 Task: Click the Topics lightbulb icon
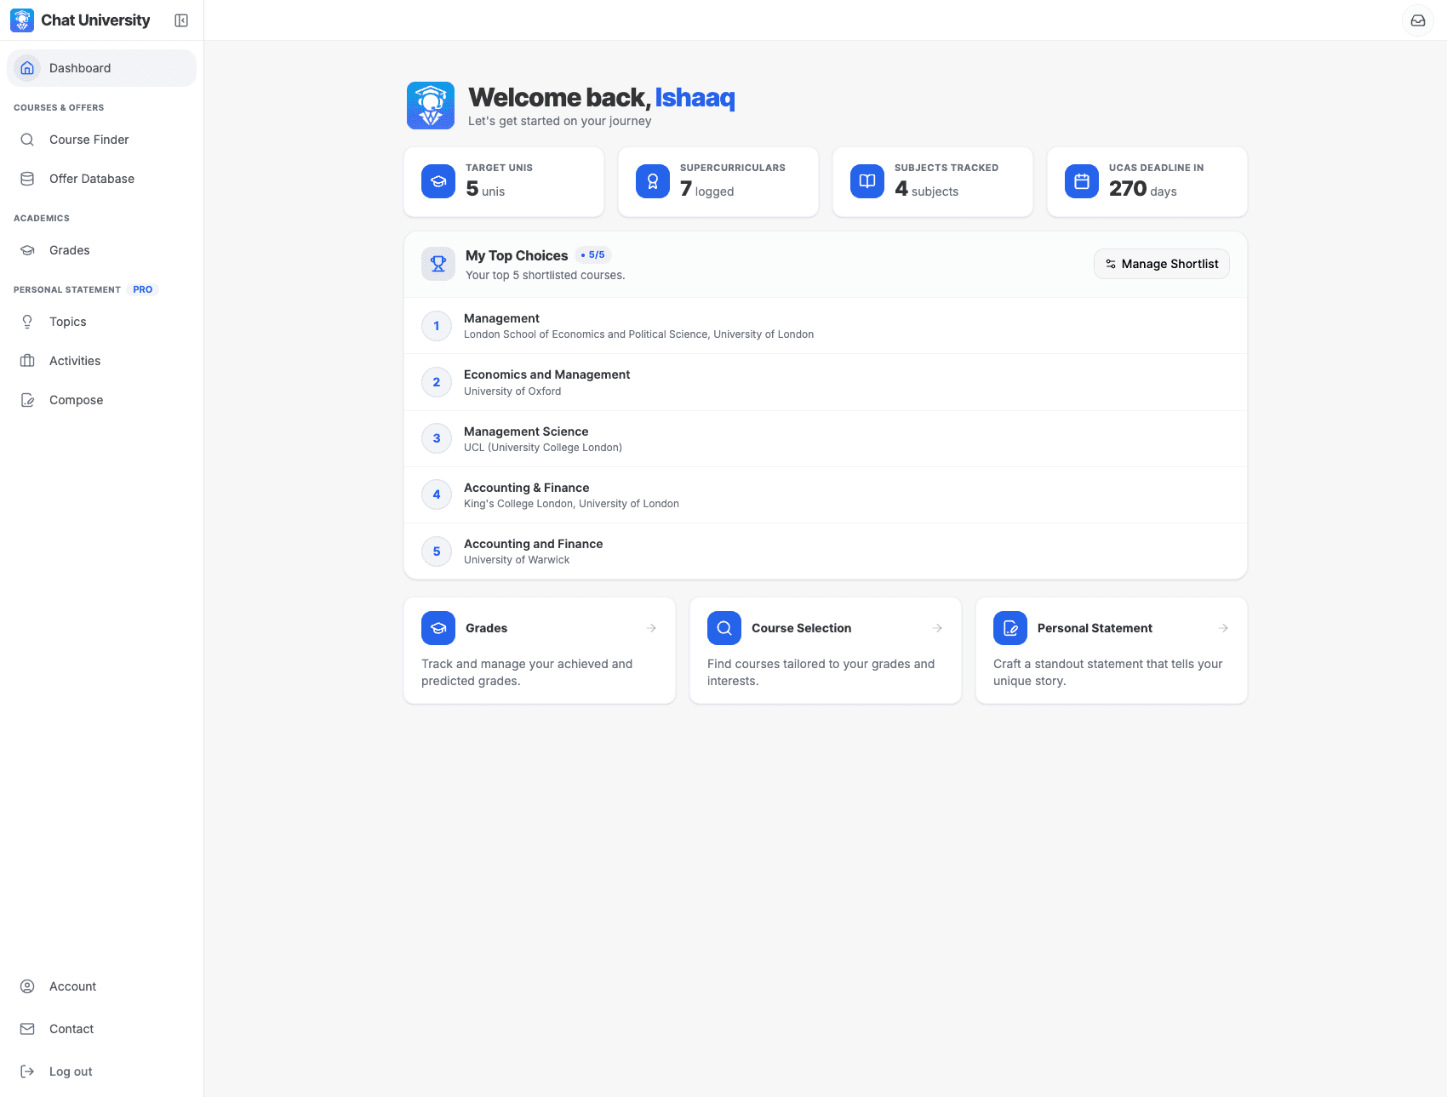pos(27,322)
